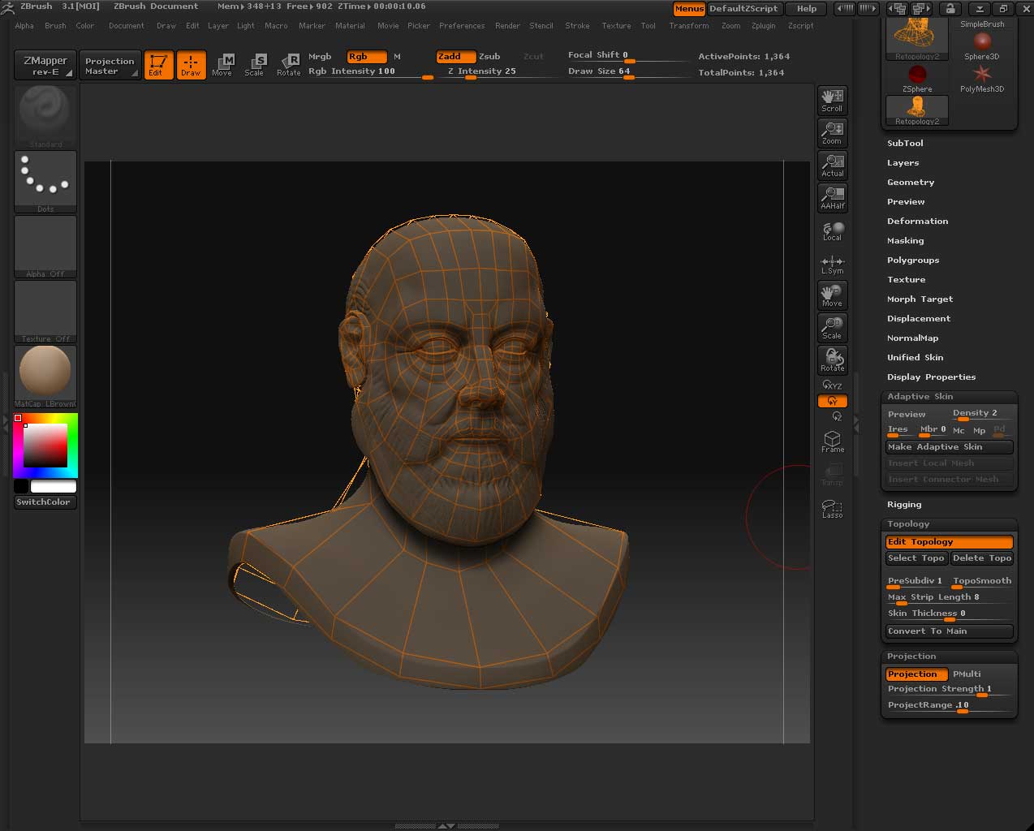Click the Rotate button in top shelf
Image resolution: width=1034 pixels, height=831 pixels.
(x=288, y=65)
